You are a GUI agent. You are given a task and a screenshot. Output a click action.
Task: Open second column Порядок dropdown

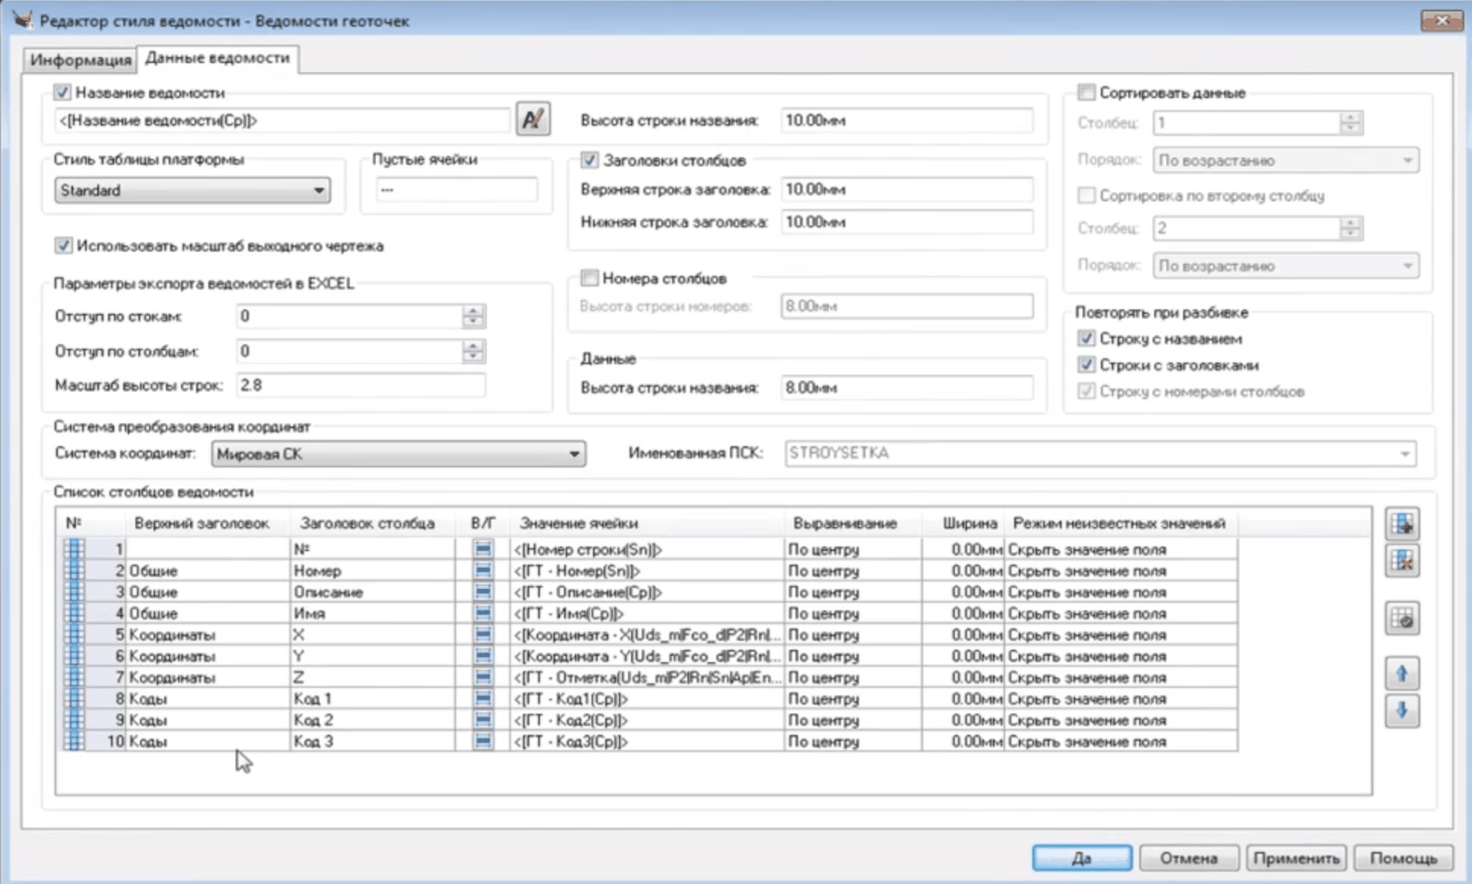pyautogui.click(x=1285, y=266)
